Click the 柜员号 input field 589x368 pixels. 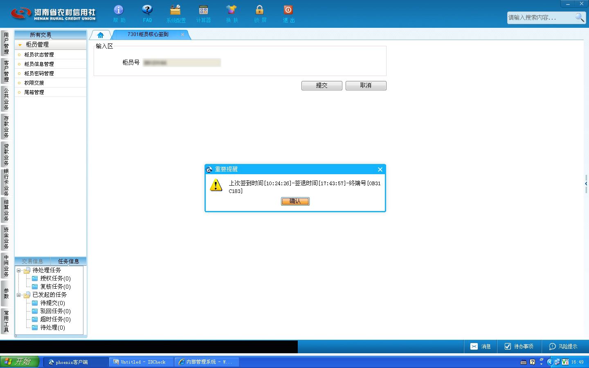[182, 63]
